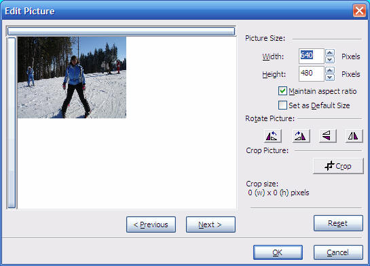The image size is (370, 266).
Task: Click the Cancel button
Action: tap(338, 252)
